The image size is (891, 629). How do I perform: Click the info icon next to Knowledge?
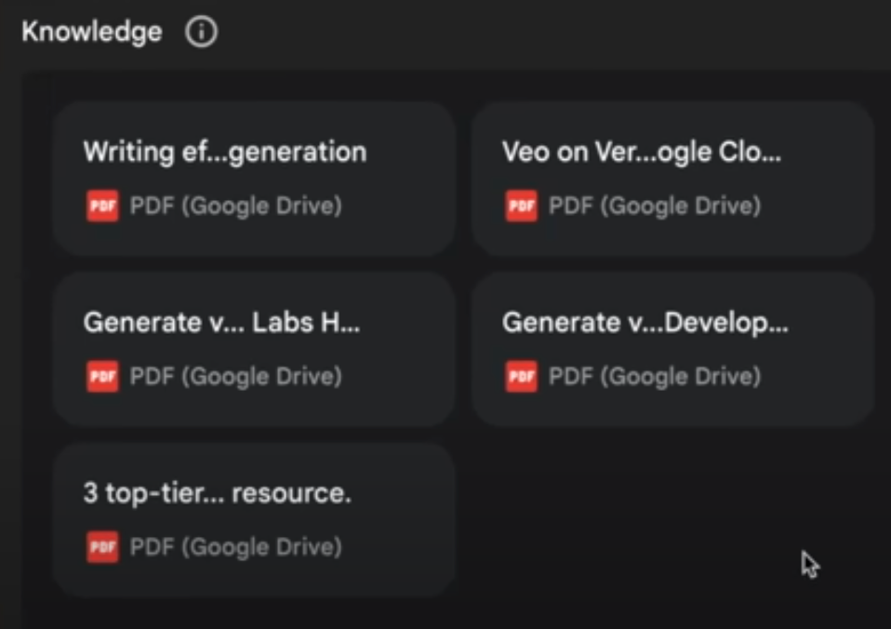(x=201, y=33)
